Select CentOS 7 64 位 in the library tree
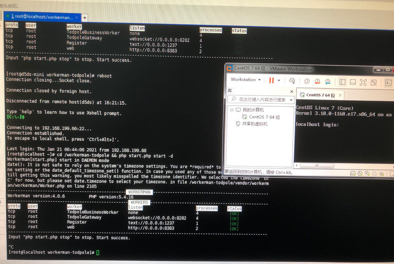This screenshot has height=264, width=394. [x=264, y=117]
